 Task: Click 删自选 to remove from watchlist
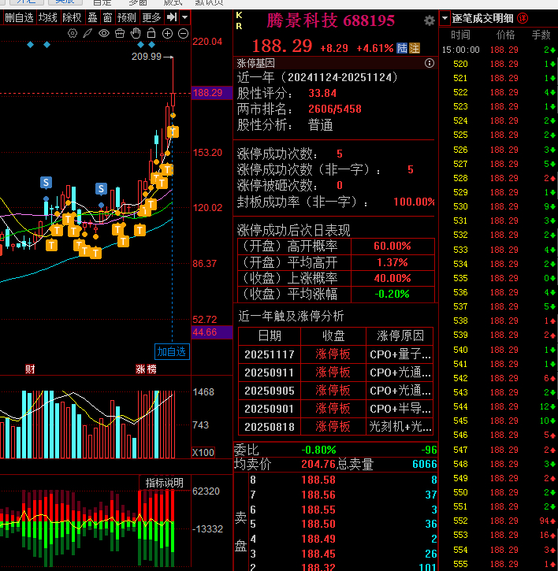[x=19, y=17]
